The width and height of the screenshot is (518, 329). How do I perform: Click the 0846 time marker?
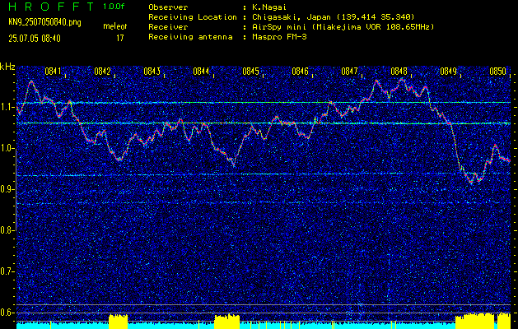(x=300, y=72)
